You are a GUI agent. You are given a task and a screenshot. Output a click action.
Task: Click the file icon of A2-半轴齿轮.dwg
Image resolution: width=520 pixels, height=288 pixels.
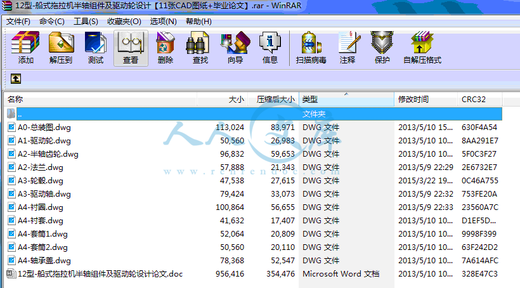click(x=11, y=154)
